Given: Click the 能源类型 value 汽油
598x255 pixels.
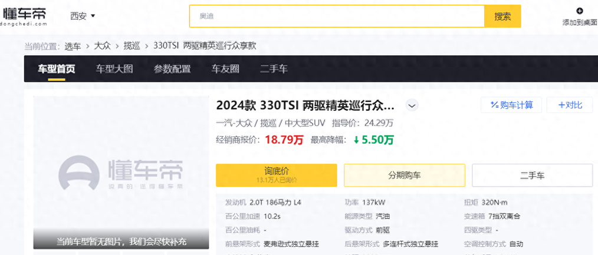Looking at the screenshot, I should click(383, 217).
